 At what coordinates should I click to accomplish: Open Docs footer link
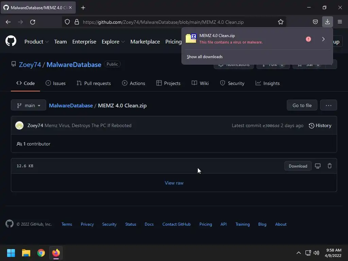[149, 224]
